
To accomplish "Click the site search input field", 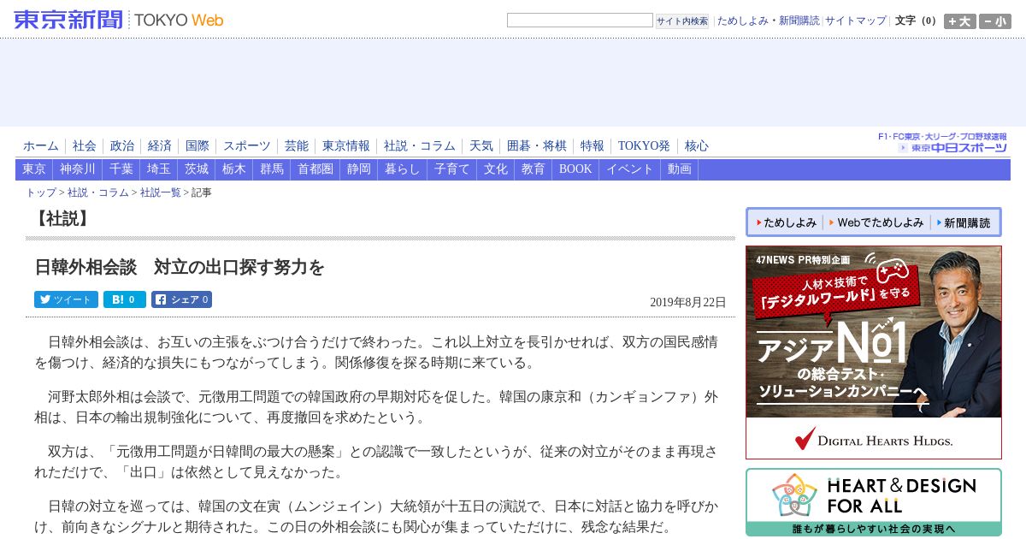I will [580, 21].
